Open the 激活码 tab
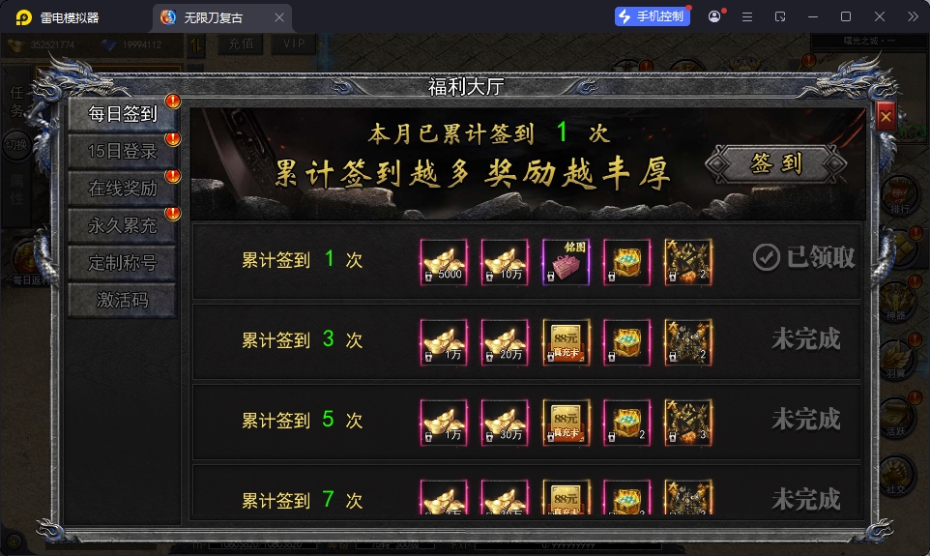The image size is (930, 556). [122, 300]
